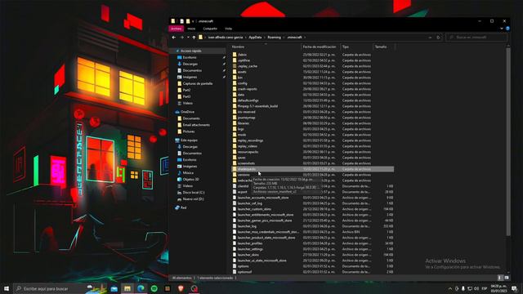Screen dimensions: 523x294
Task: Select OneDrive in navigation pane
Action: pyautogui.click(x=187, y=112)
